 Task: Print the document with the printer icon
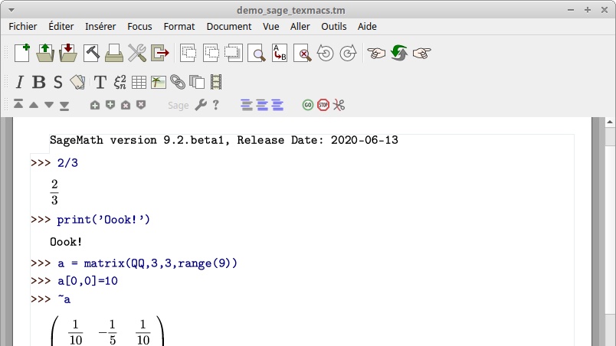(114, 53)
